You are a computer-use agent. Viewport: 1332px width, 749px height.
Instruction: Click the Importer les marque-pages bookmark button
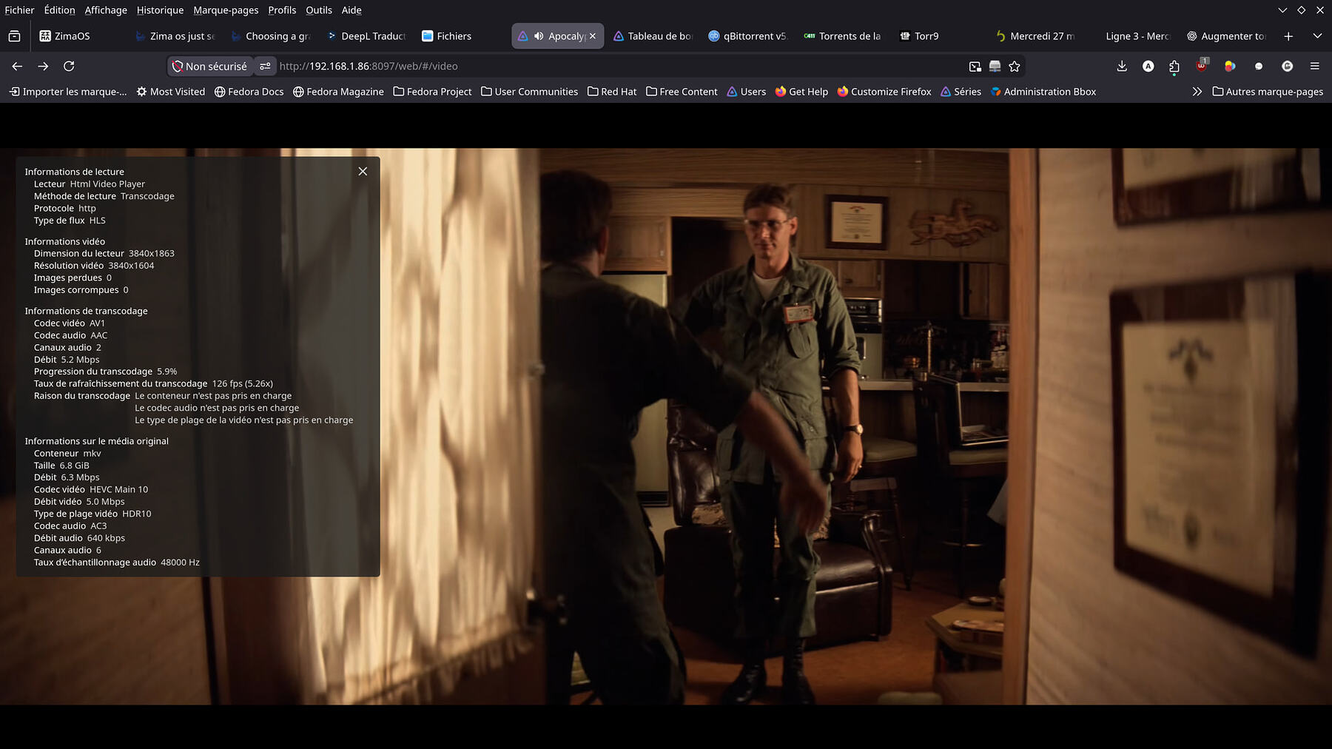(68, 92)
